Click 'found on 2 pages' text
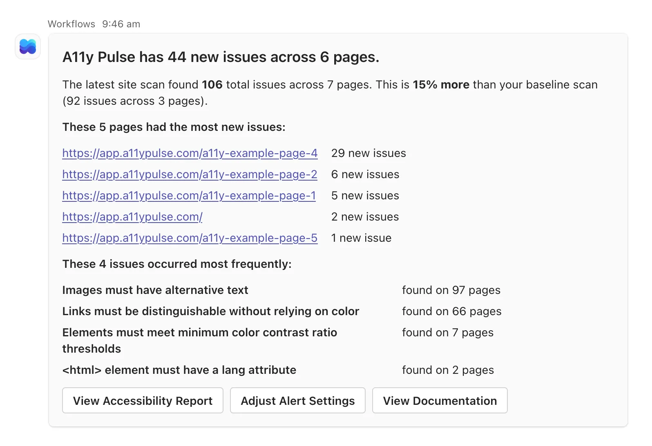 coord(448,370)
